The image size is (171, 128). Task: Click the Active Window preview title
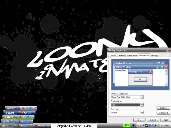(x=123, y=67)
